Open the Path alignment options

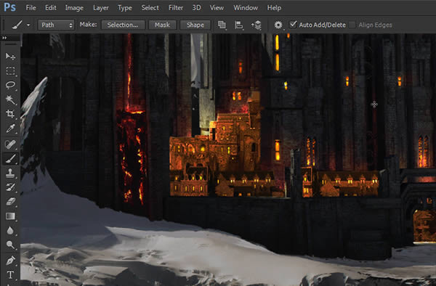point(238,25)
